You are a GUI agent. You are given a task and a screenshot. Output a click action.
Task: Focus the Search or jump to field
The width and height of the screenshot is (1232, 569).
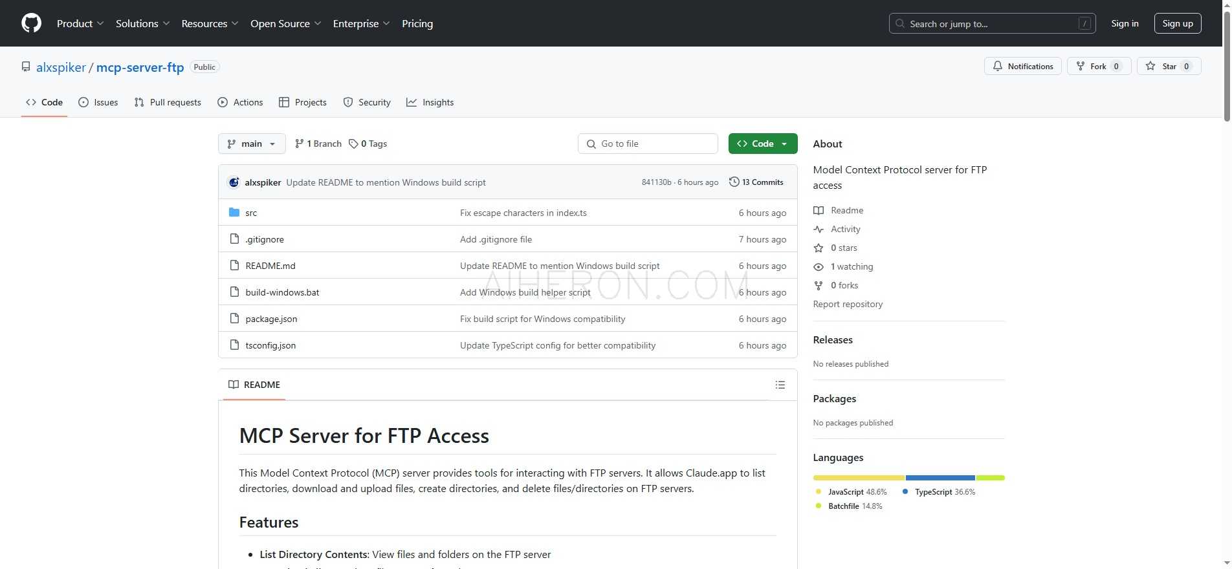[x=993, y=23]
